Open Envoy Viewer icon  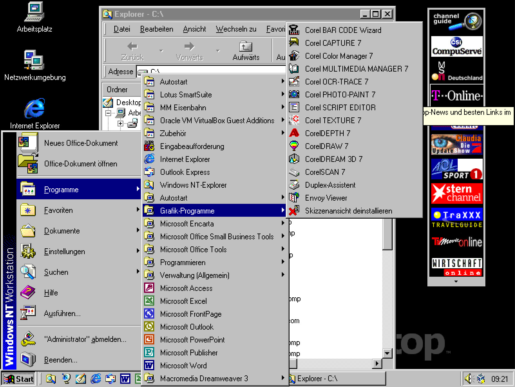click(x=294, y=198)
